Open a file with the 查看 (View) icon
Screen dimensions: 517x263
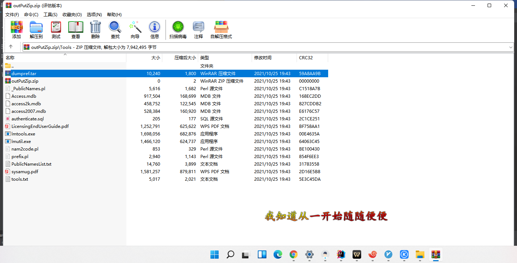coord(75,29)
